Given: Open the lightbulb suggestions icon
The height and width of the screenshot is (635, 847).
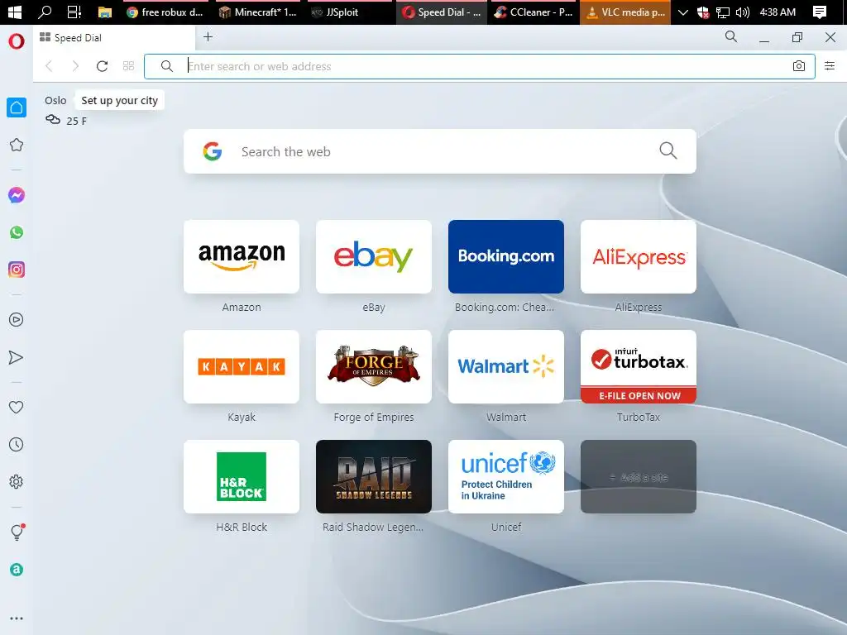Looking at the screenshot, I should tap(17, 532).
